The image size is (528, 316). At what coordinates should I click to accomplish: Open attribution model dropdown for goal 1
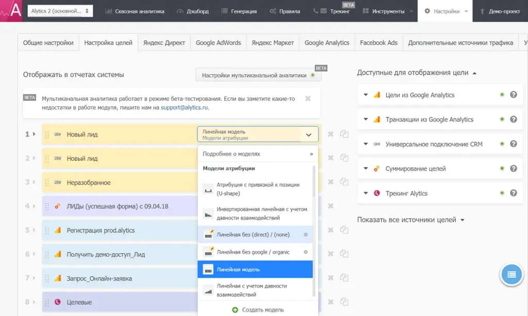pos(258,134)
